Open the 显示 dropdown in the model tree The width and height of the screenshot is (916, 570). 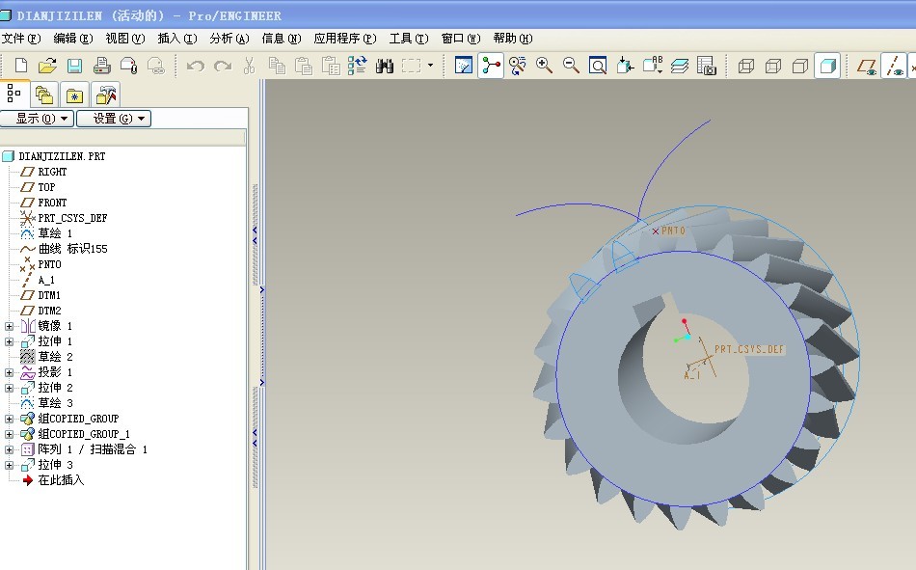tap(37, 119)
